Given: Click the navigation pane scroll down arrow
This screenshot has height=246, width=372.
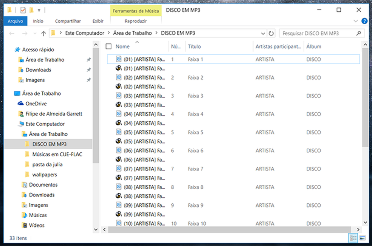Looking at the screenshot, I should tap(96, 229).
